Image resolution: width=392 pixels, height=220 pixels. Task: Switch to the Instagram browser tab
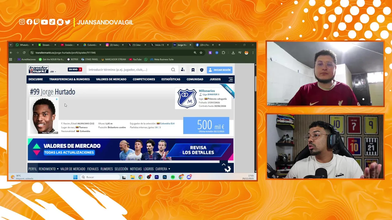tap(115, 45)
